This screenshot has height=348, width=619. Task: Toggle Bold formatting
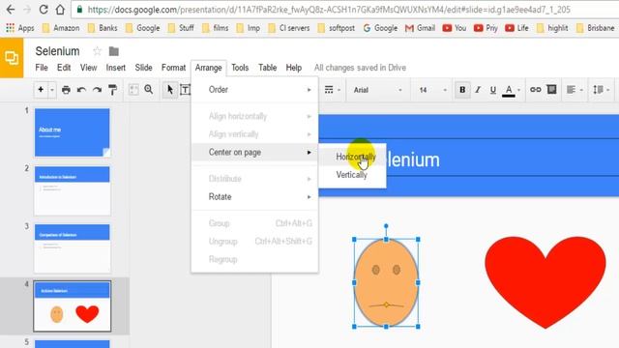[x=462, y=90]
